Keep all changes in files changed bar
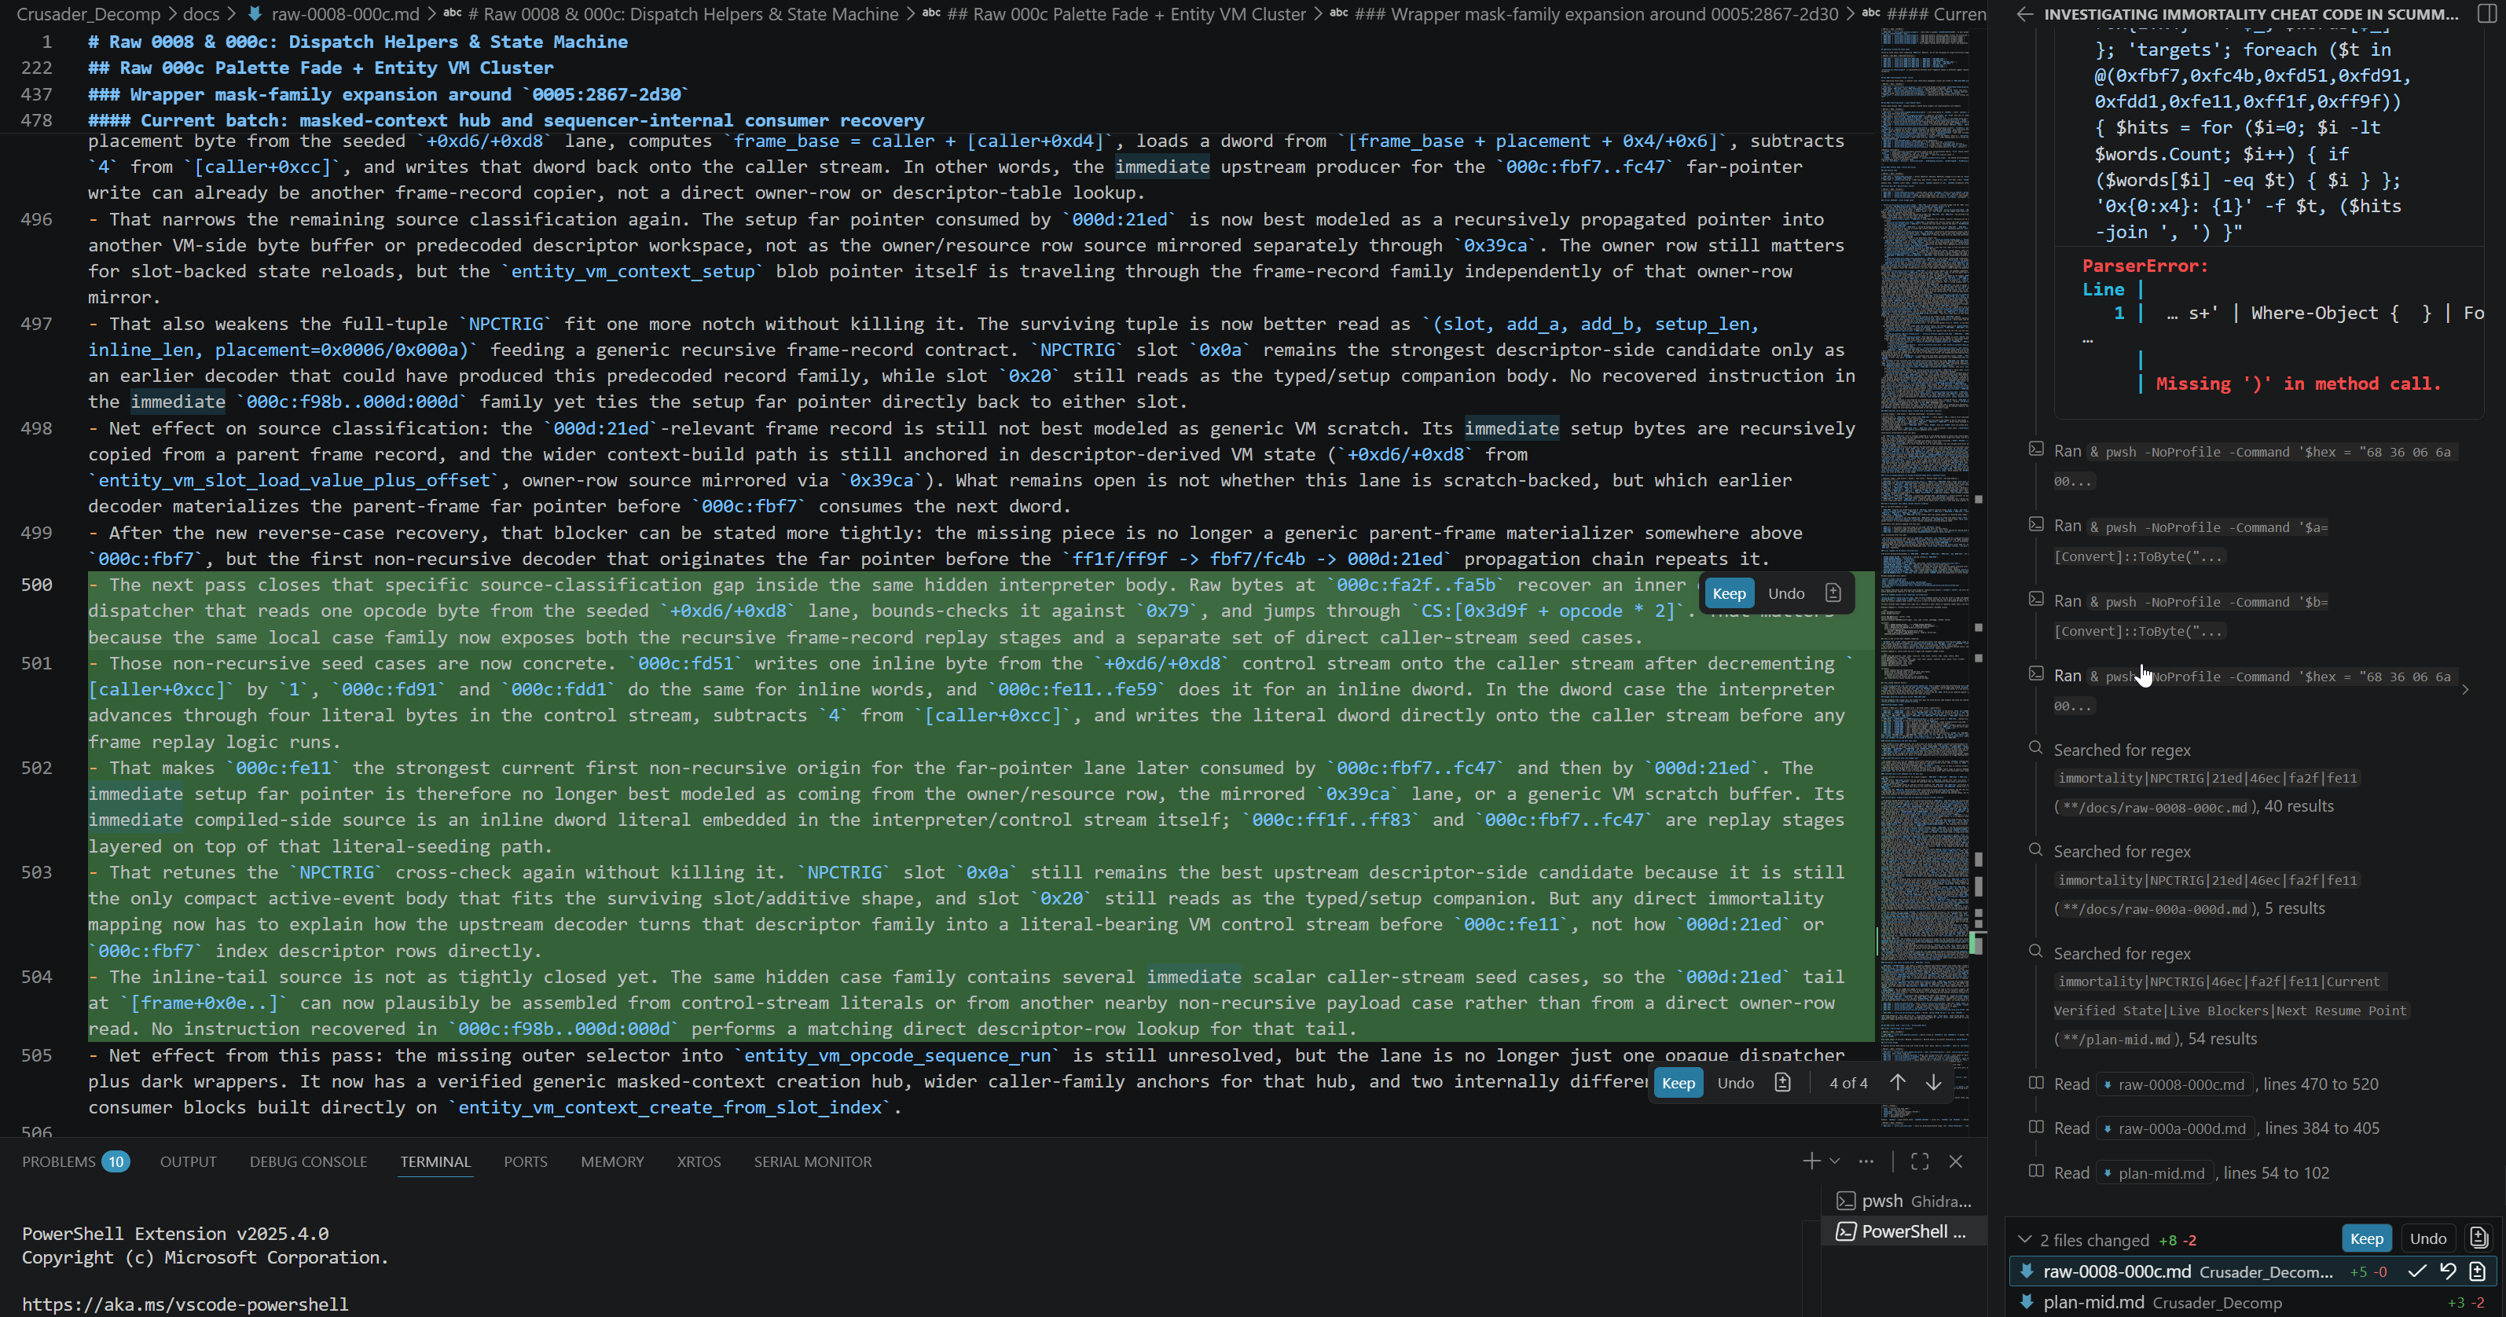 tap(2366, 1238)
